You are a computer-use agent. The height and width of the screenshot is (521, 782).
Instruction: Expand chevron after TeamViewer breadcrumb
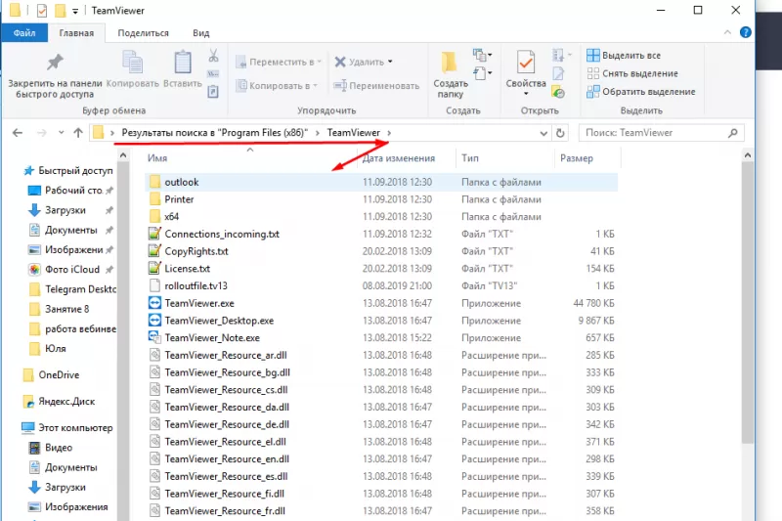[389, 133]
